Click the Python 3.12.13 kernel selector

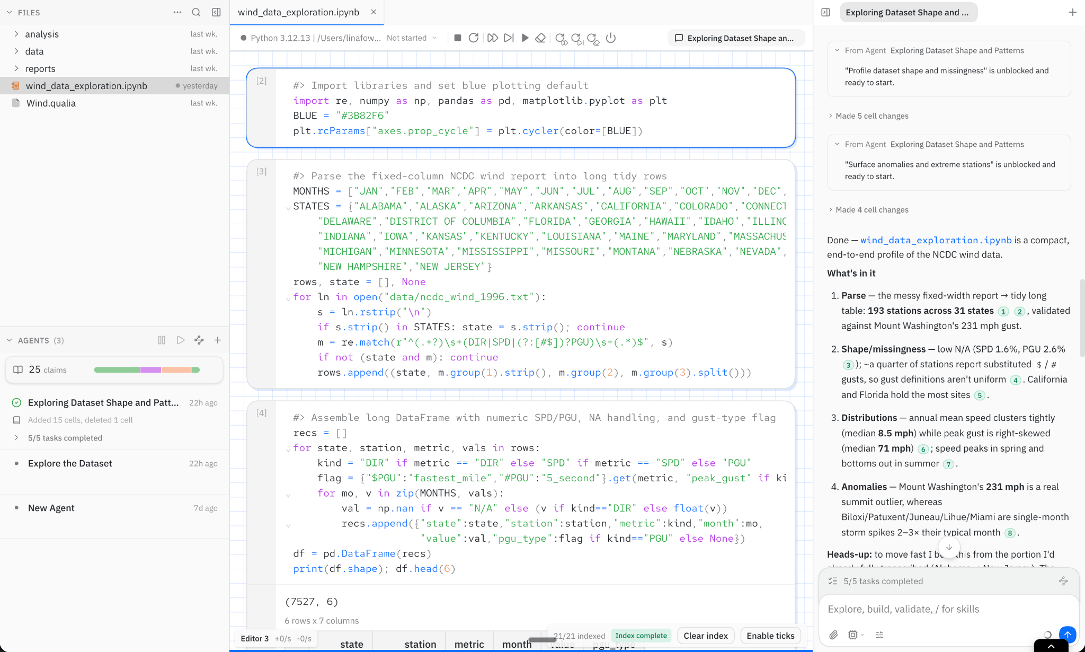click(311, 38)
